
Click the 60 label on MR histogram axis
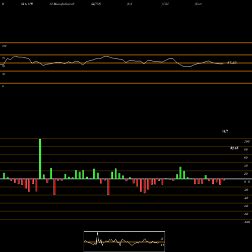(x=246, y=158)
